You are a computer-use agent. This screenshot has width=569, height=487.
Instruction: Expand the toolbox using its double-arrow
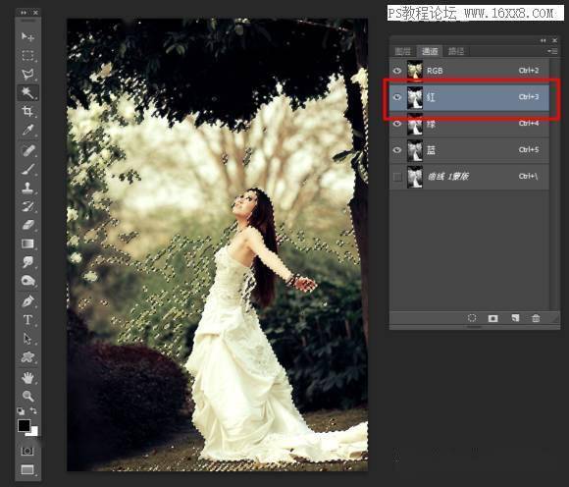point(24,13)
